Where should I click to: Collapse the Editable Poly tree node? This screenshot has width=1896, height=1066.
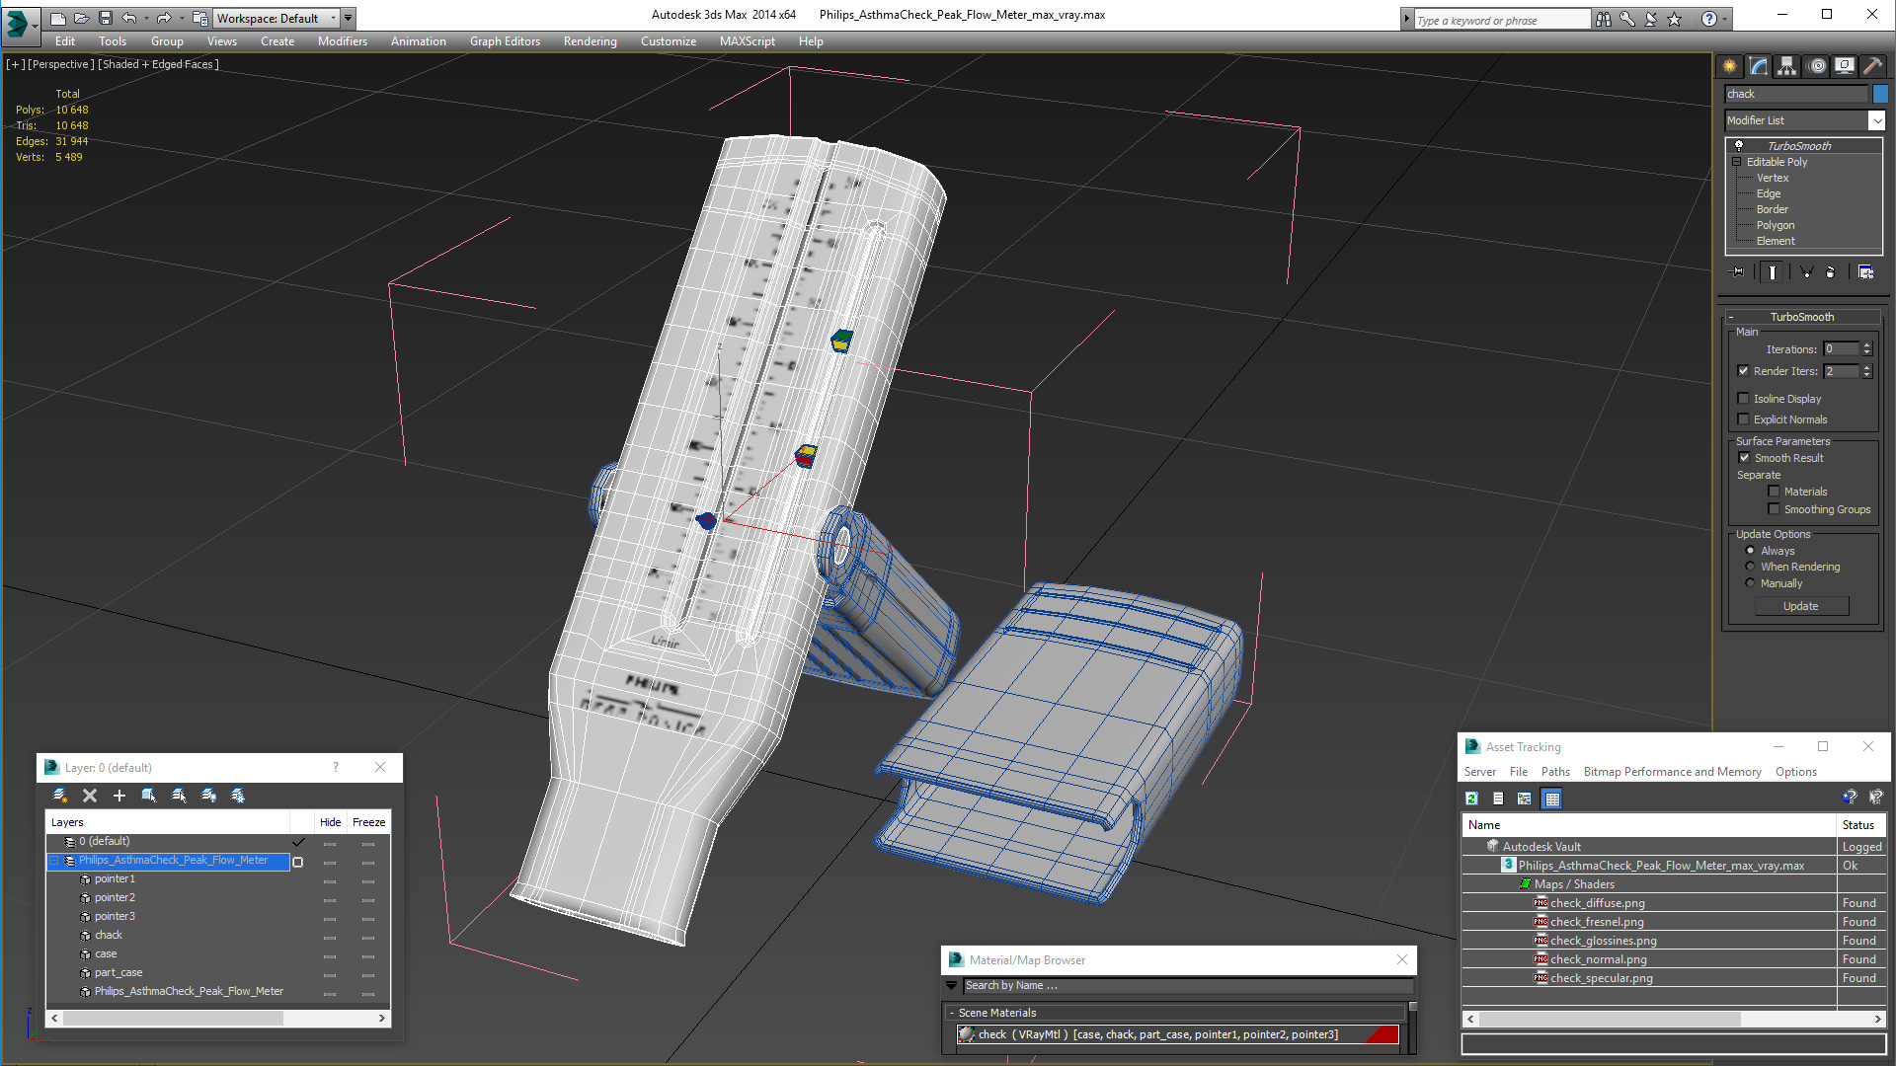coord(1737,162)
